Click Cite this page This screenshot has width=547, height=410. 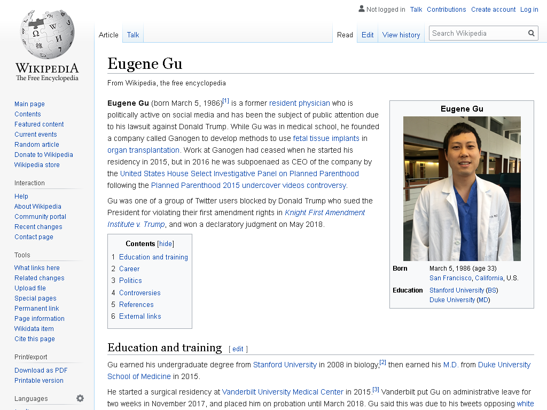35,338
